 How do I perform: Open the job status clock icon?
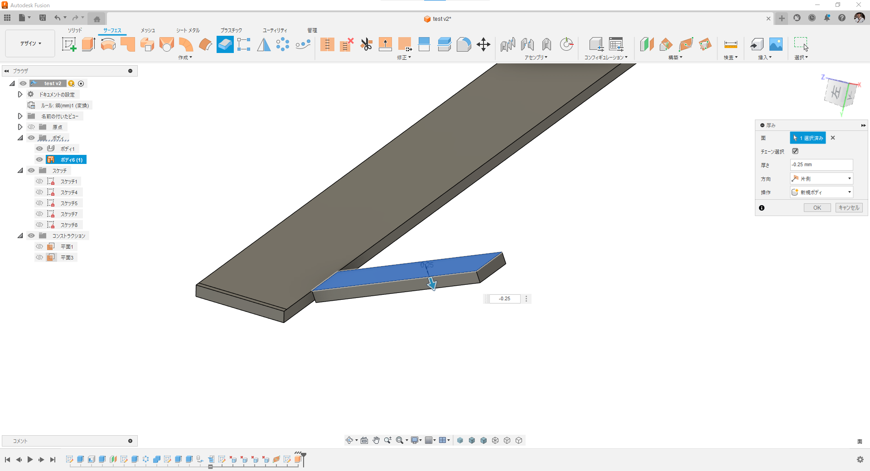pyautogui.click(x=812, y=18)
